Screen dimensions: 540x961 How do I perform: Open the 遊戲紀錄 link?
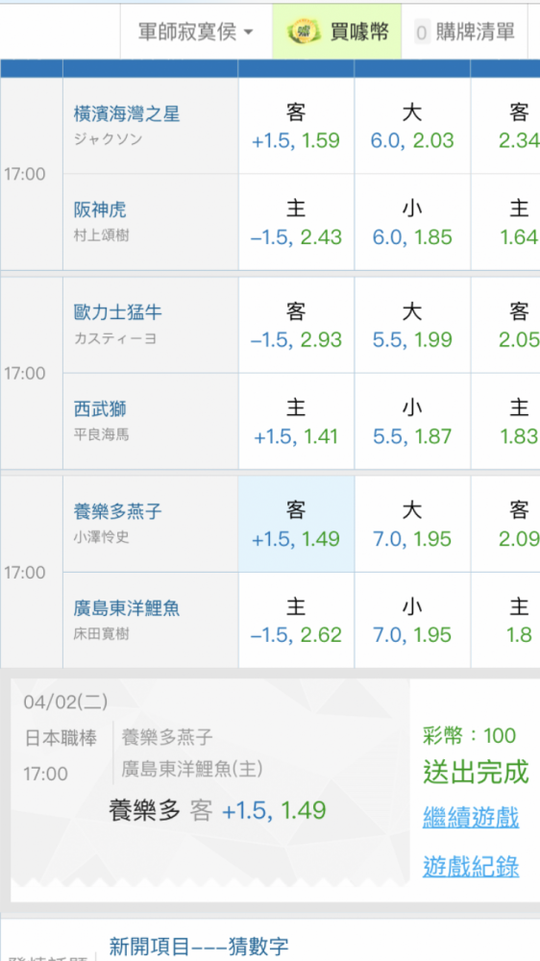pyautogui.click(x=471, y=867)
